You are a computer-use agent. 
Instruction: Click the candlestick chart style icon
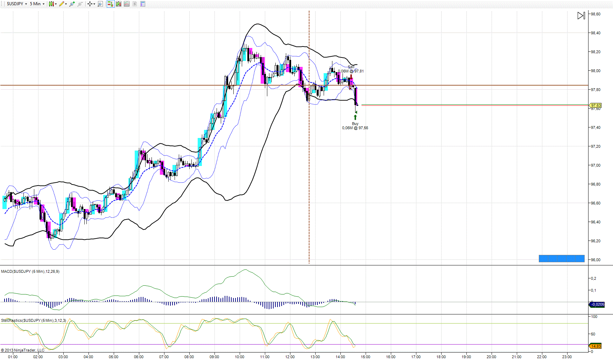click(x=51, y=4)
